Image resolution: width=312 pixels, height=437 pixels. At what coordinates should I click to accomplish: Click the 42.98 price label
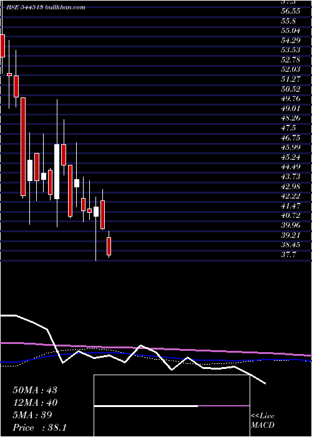click(x=291, y=186)
